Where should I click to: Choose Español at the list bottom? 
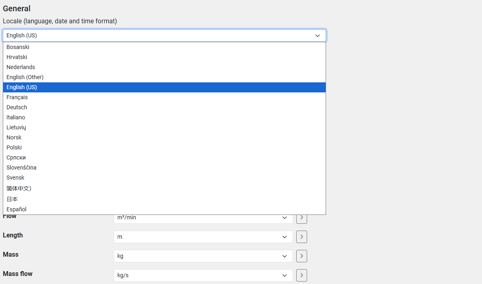tap(16, 209)
